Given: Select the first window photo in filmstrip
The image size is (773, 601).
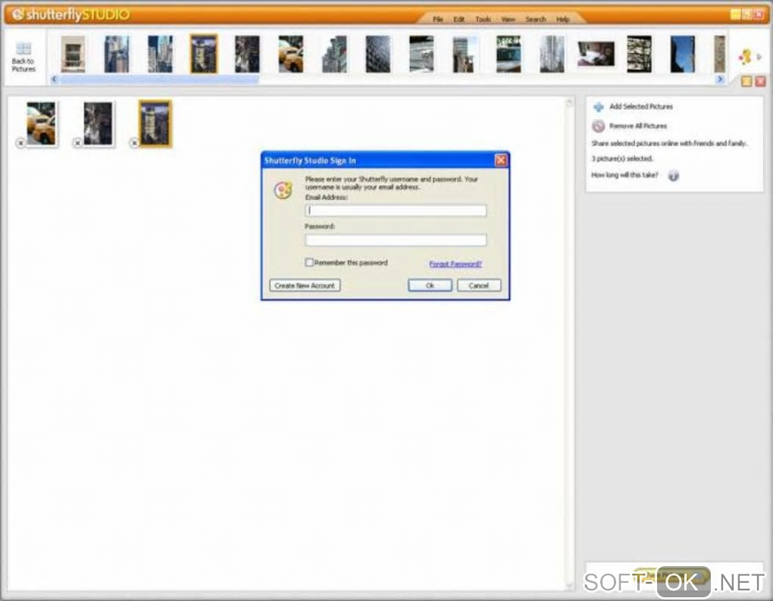Looking at the screenshot, I should tap(73, 55).
